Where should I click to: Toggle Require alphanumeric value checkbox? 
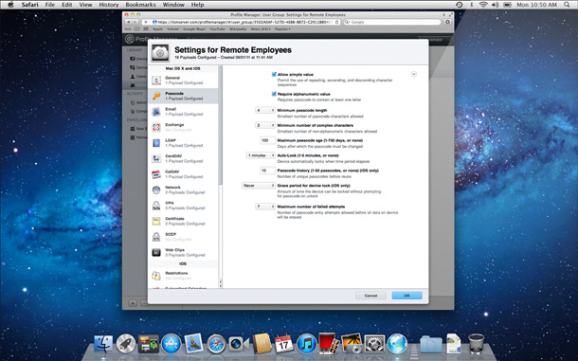tap(274, 94)
